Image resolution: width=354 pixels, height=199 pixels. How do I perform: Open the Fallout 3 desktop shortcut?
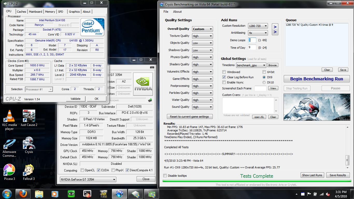pos(29,172)
